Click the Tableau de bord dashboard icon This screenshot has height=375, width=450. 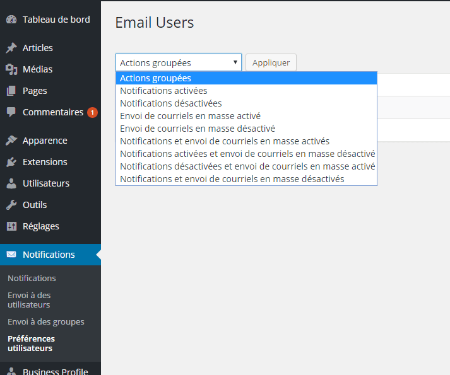pos(11,20)
